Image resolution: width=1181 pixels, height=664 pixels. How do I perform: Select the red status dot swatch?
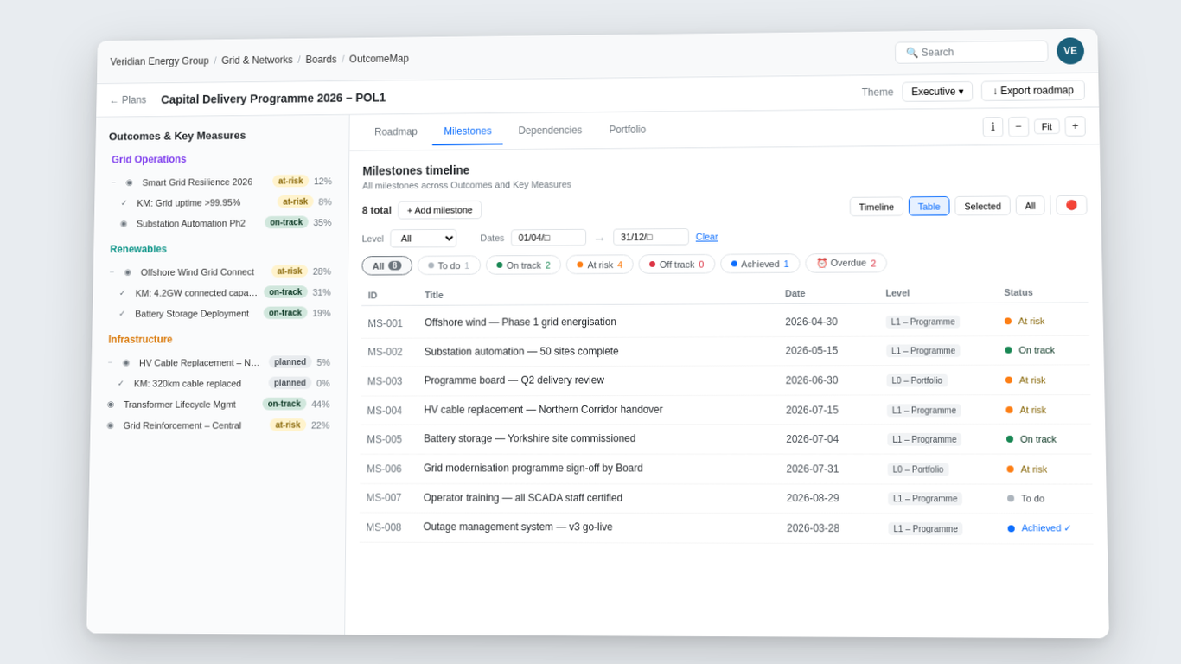1071,205
